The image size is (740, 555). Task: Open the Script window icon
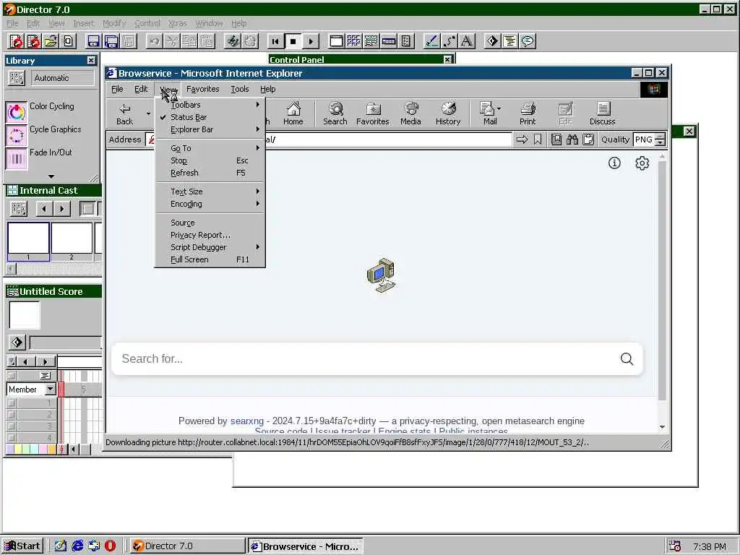pyautogui.click(x=509, y=41)
